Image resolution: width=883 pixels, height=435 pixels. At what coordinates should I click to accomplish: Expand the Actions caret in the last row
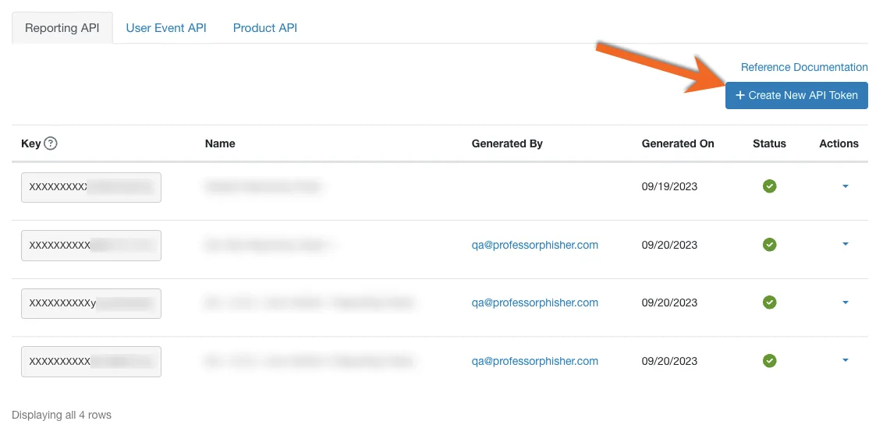point(846,360)
